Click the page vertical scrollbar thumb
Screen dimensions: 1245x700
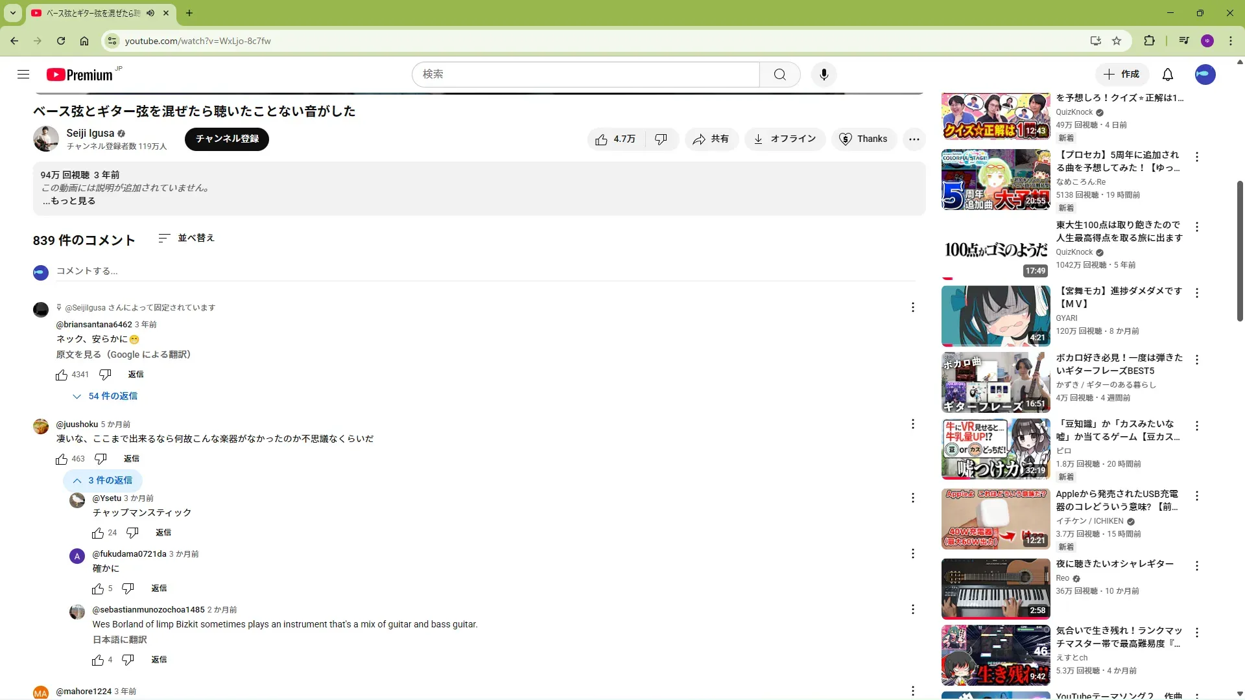(x=1240, y=250)
